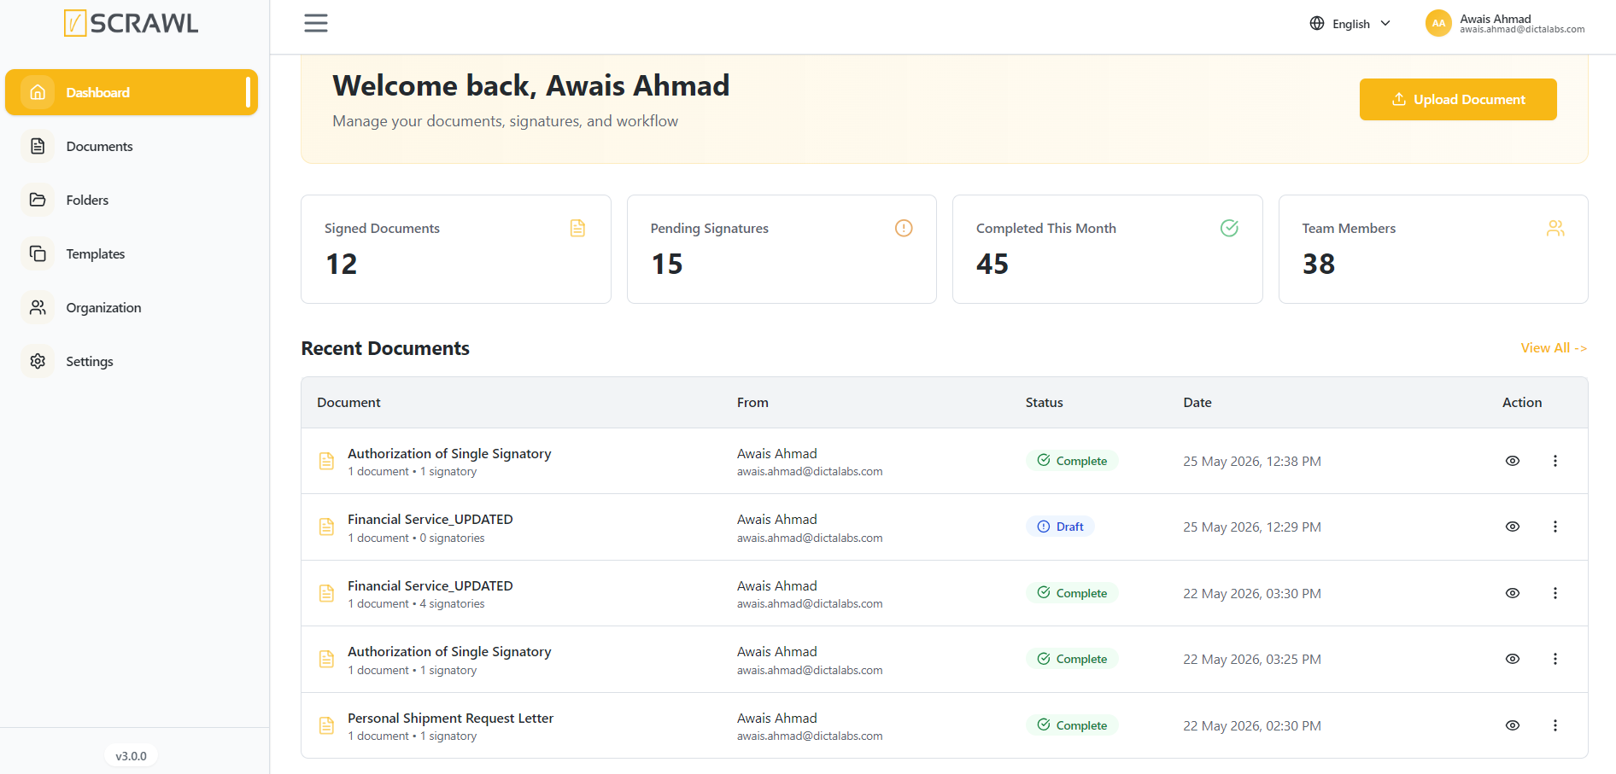Click the Team Members users icon

pyautogui.click(x=1555, y=228)
